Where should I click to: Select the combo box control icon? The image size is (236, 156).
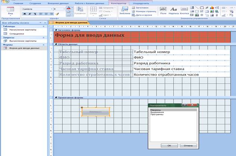click(192, 8)
